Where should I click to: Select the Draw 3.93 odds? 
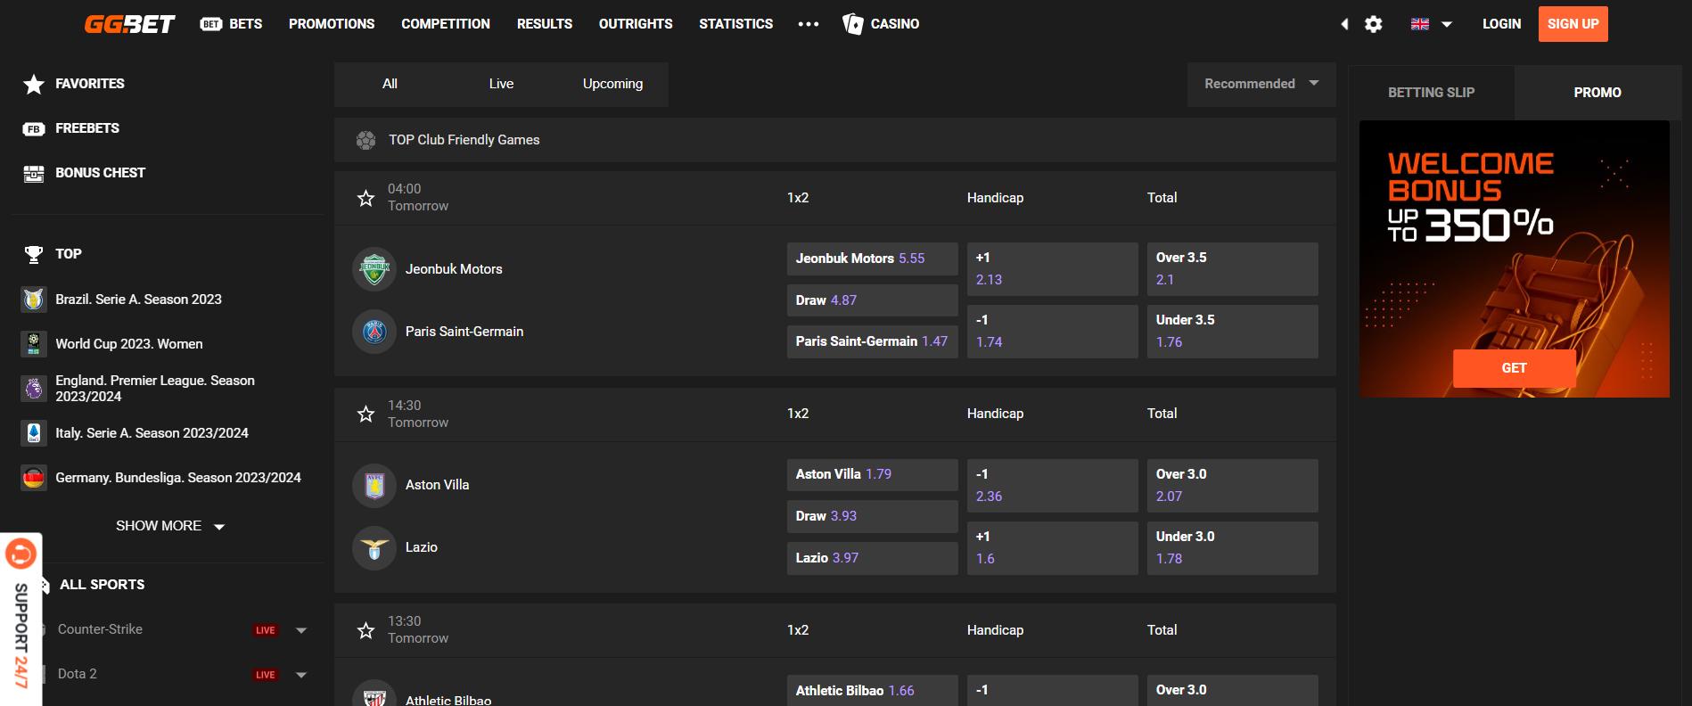click(872, 516)
